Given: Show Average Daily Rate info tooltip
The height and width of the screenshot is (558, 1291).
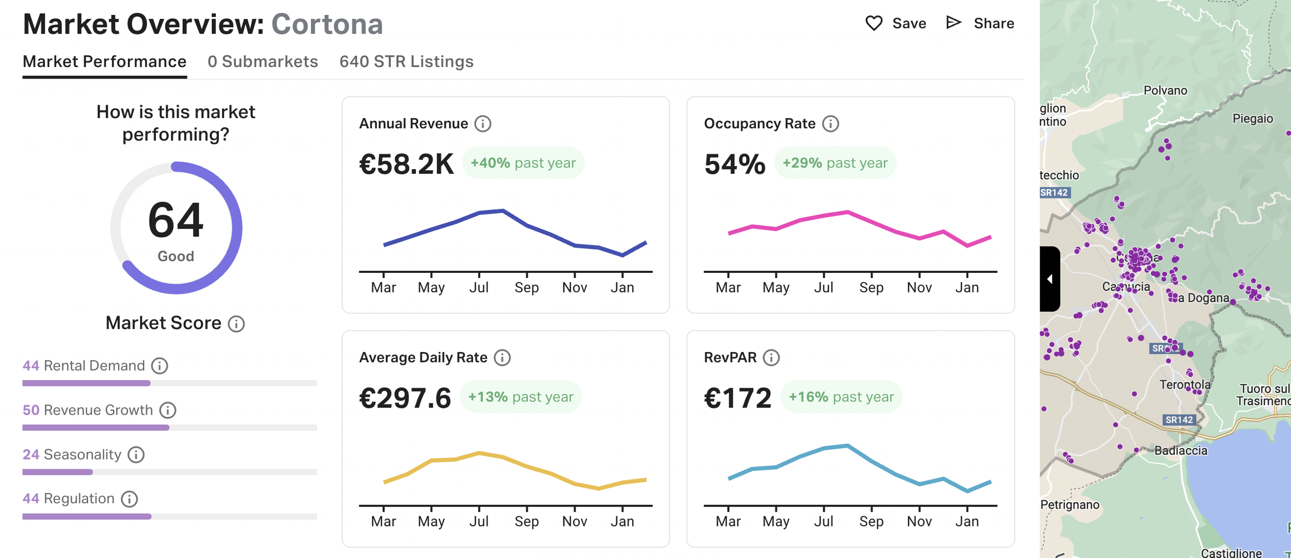Looking at the screenshot, I should [x=502, y=357].
